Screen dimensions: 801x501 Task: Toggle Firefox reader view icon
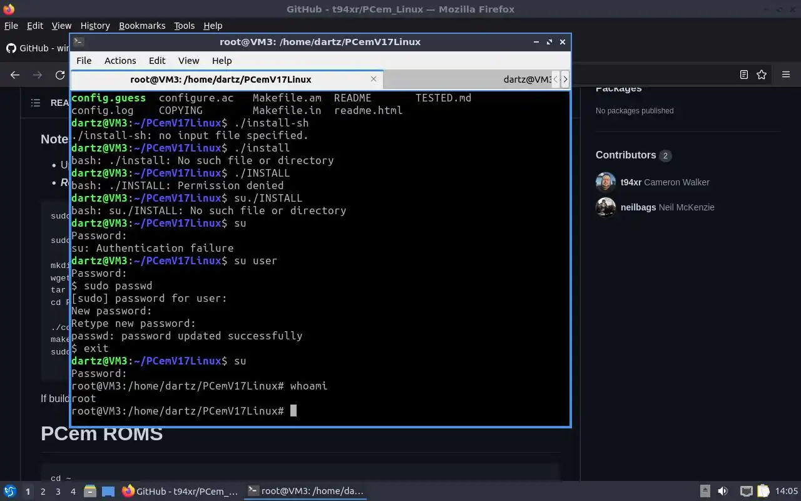pyautogui.click(x=743, y=75)
